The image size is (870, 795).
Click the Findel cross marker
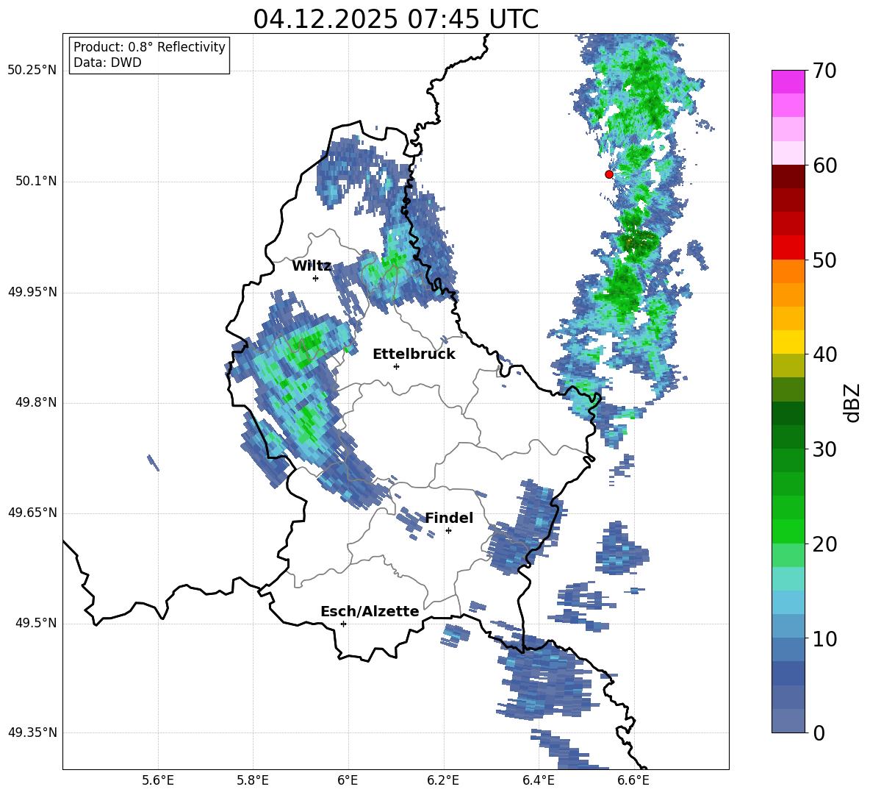tap(448, 531)
